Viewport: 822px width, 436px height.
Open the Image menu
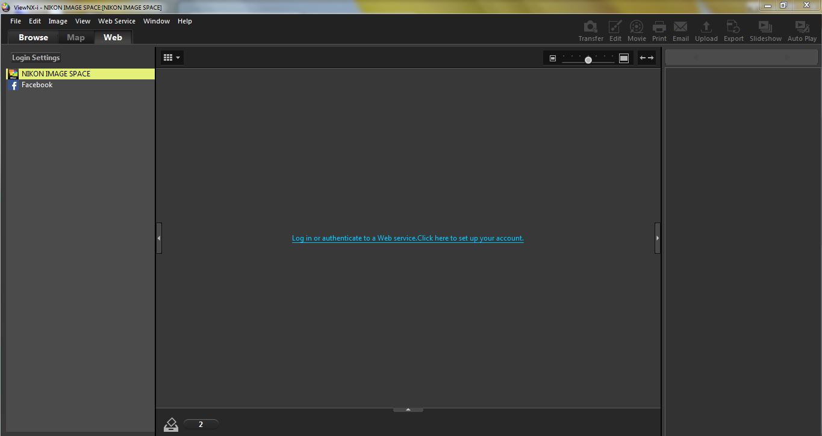coord(58,21)
